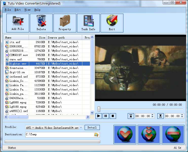Open the File menu

8,10
